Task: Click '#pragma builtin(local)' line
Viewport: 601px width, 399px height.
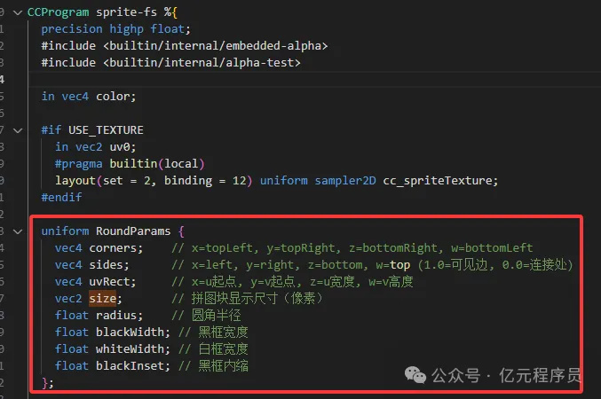Action: point(130,164)
